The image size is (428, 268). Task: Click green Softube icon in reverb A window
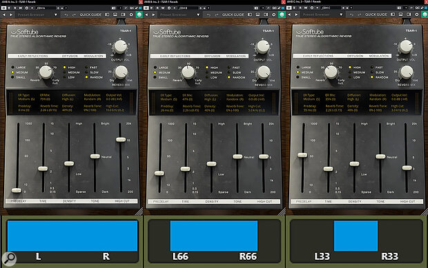click(x=139, y=14)
